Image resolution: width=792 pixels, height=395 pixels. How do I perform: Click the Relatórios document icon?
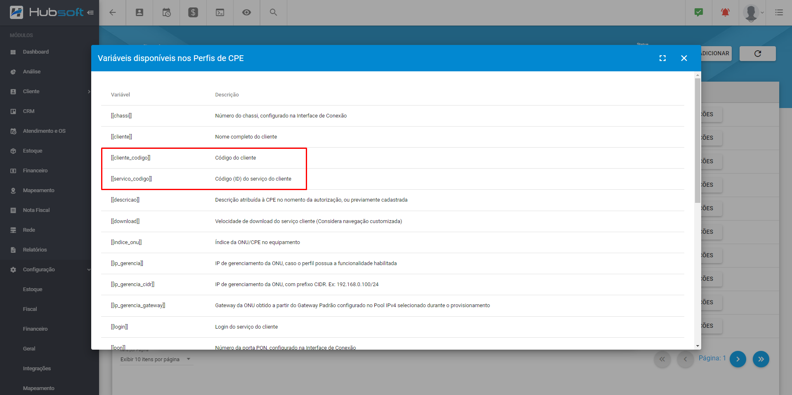click(x=13, y=250)
